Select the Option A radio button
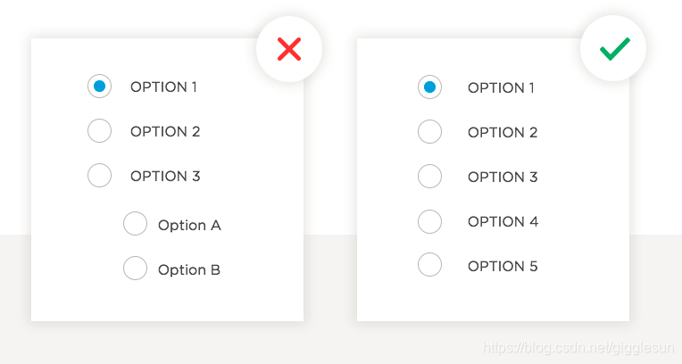The height and width of the screenshot is (364, 682). pos(135,224)
